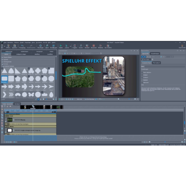Click the Ausgabe export icon
The height and width of the screenshot is (186, 186).
75,46
